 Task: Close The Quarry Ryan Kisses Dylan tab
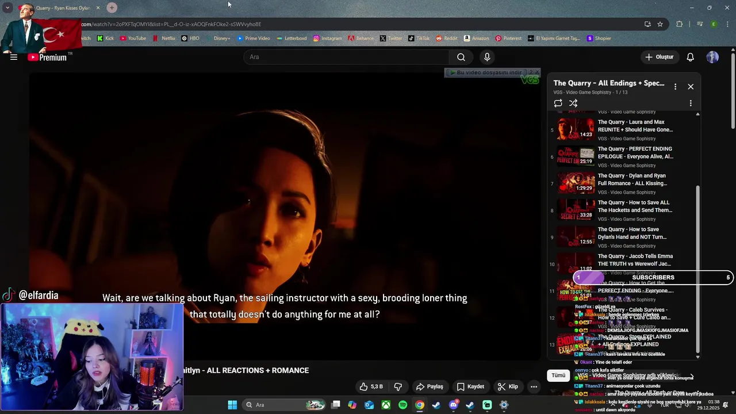pos(98,7)
